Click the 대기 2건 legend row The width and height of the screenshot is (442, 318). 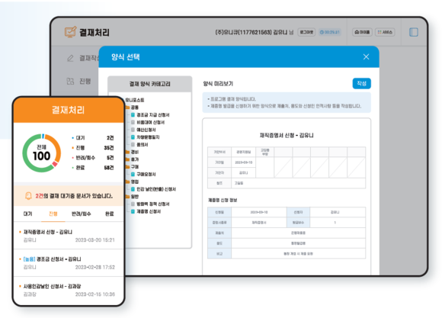[93, 138]
